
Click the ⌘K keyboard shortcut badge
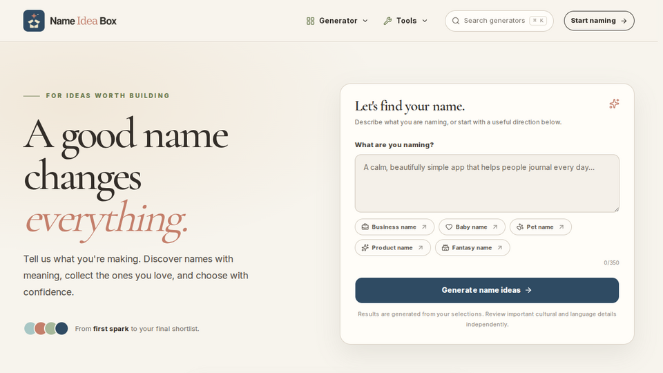click(538, 21)
